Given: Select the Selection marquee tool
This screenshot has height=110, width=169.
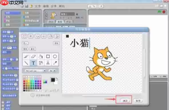Looking at the screenshot, I should tap(41, 63).
